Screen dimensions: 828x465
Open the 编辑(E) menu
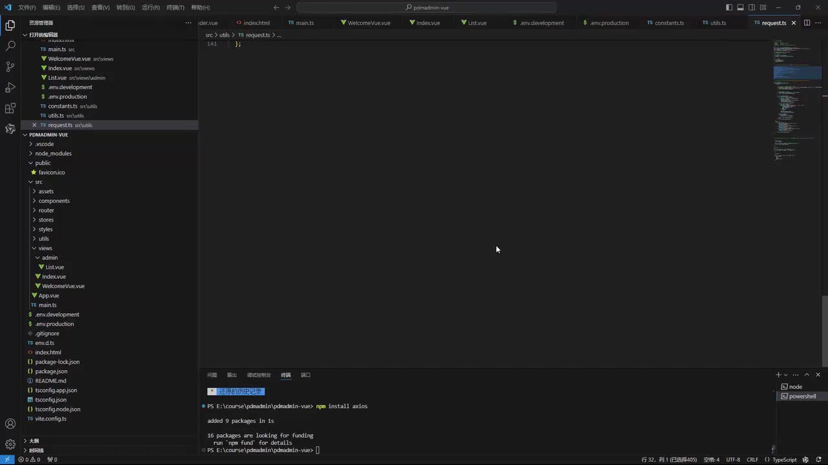pyautogui.click(x=51, y=8)
